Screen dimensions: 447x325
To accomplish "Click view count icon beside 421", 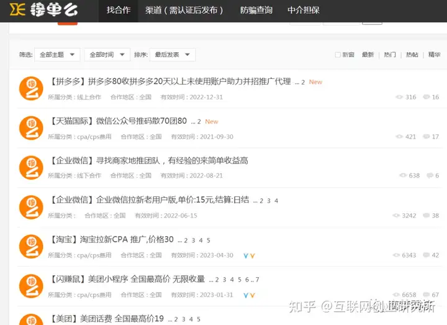I will pyautogui.click(x=399, y=137).
